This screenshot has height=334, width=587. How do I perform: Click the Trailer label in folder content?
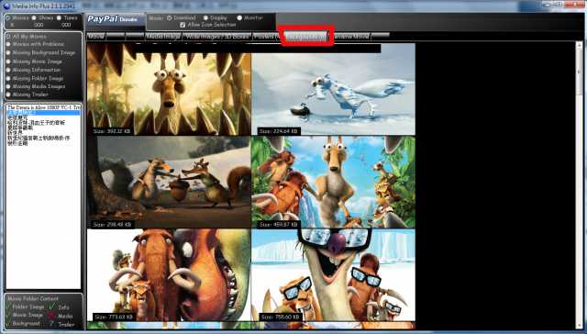(x=66, y=325)
